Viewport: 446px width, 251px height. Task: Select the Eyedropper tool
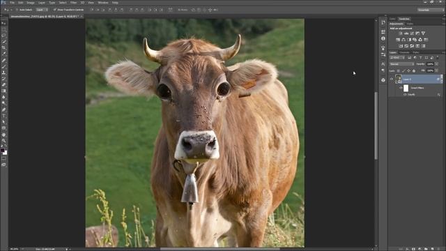pos(3,54)
